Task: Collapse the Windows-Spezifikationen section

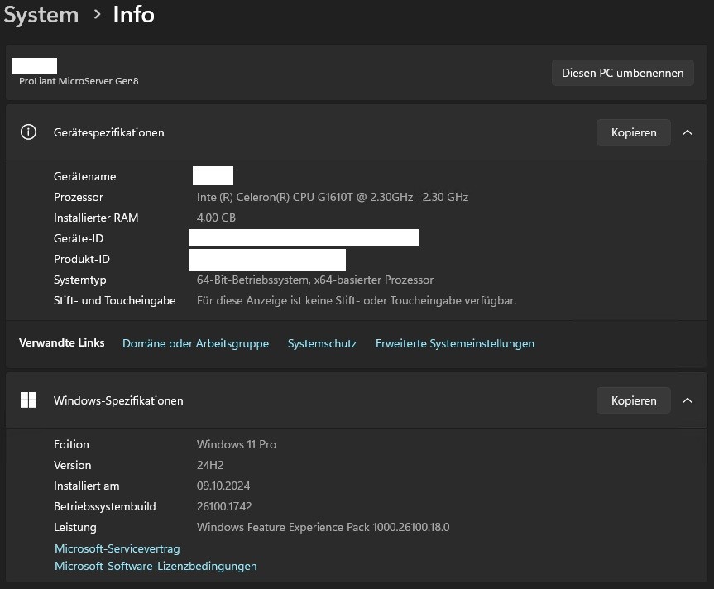Action: click(x=688, y=400)
